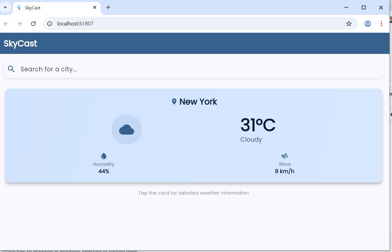Close the Chrome window
This screenshot has height=252, width=392.
pos(381,8)
